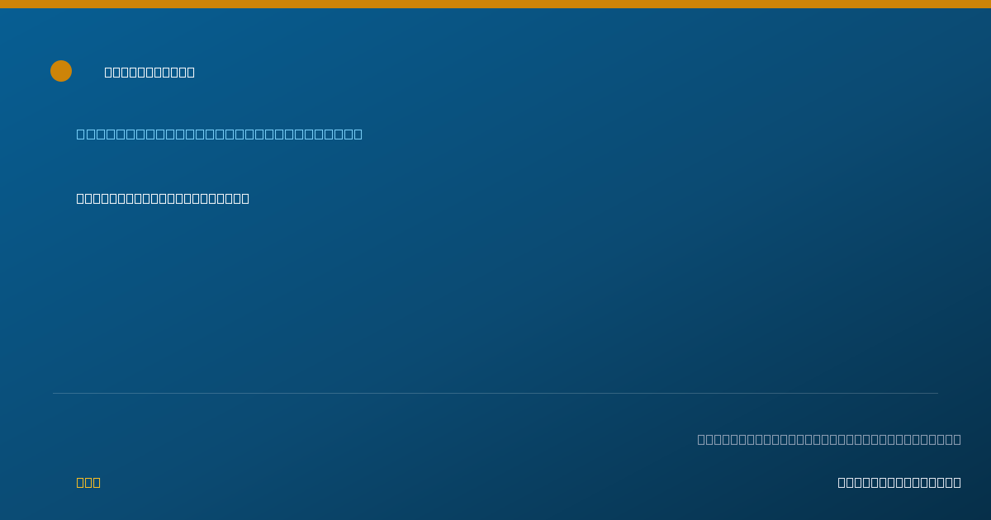The image size is (991, 520).
Task: Click the last character of title beside circle
Action: [x=191, y=72]
